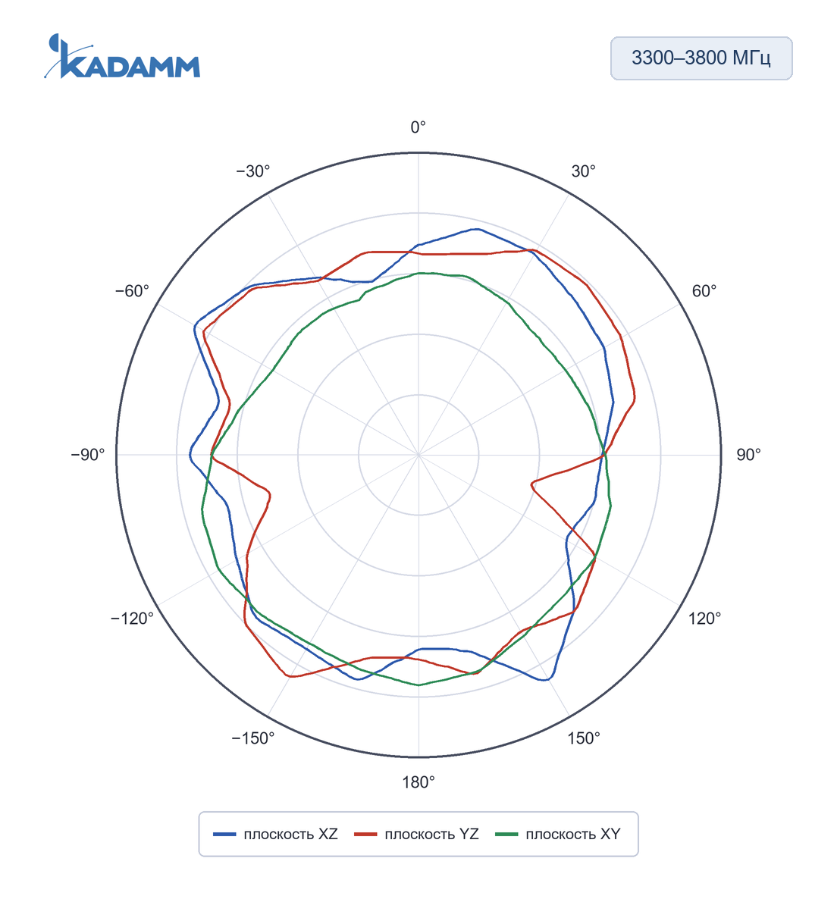Click the −30° angle label
The height and width of the screenshot is (918, 837).
(253, 171)
